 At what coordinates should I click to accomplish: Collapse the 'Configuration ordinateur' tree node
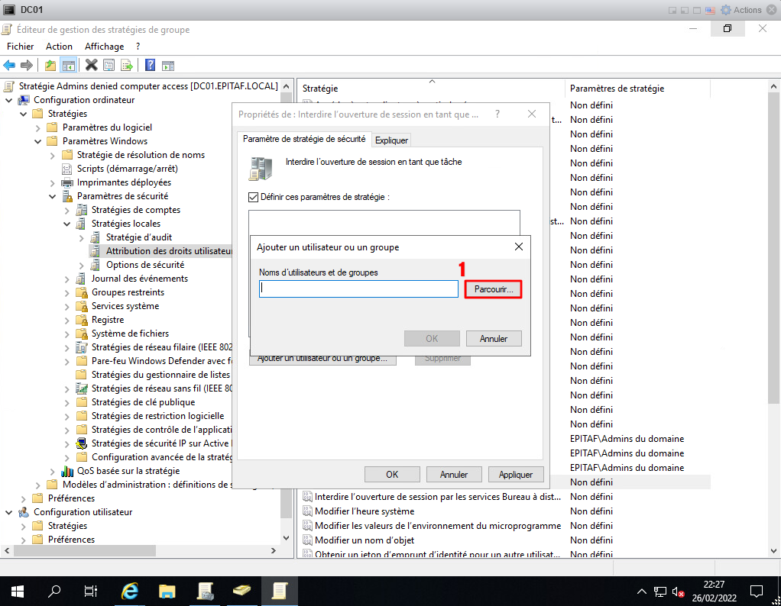point(8,100)
